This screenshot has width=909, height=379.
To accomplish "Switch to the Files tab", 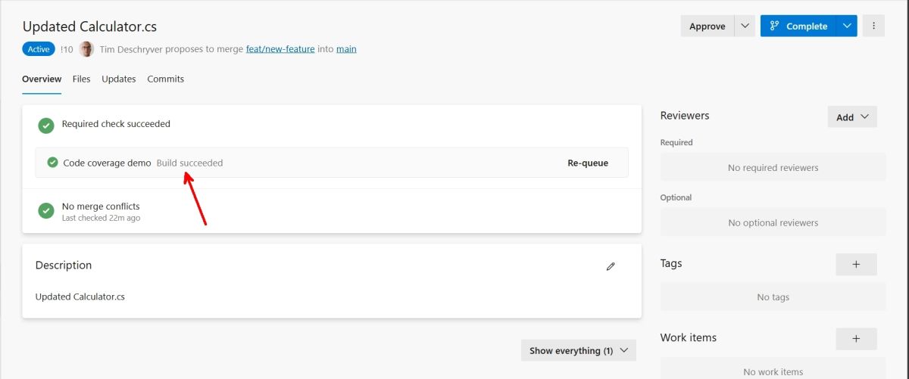I will pyautogui.click(x=81, y=79).
